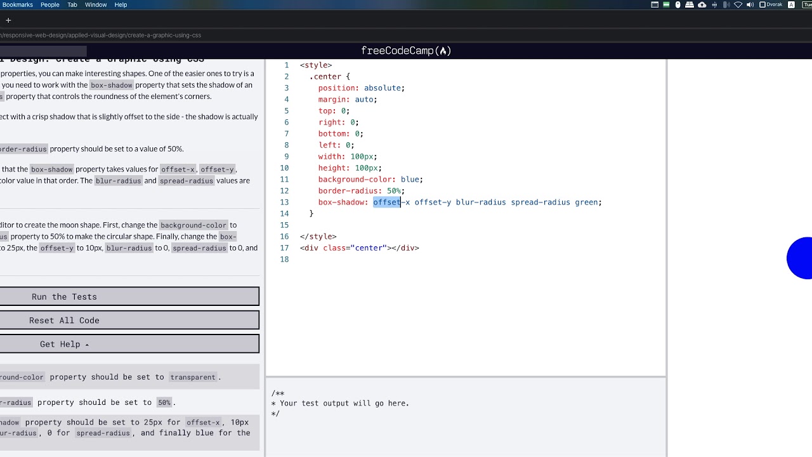
Task: Click the phone audio menu bar icon
Action: pyautogui.click(x=726, y=4)
